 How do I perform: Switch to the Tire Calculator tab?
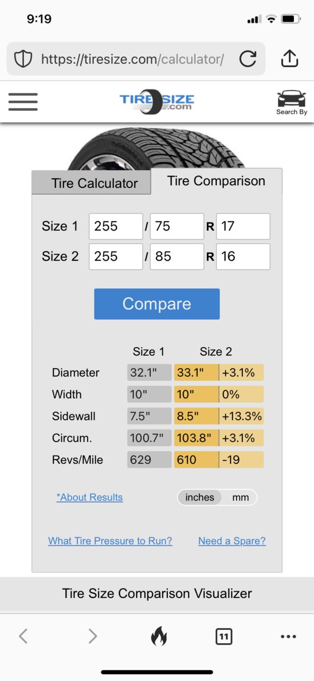pyautogui.click(x=95, y=184)
